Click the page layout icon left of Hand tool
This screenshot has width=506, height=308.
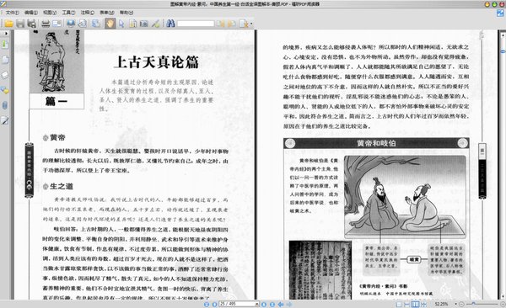(x=96, y=24)
